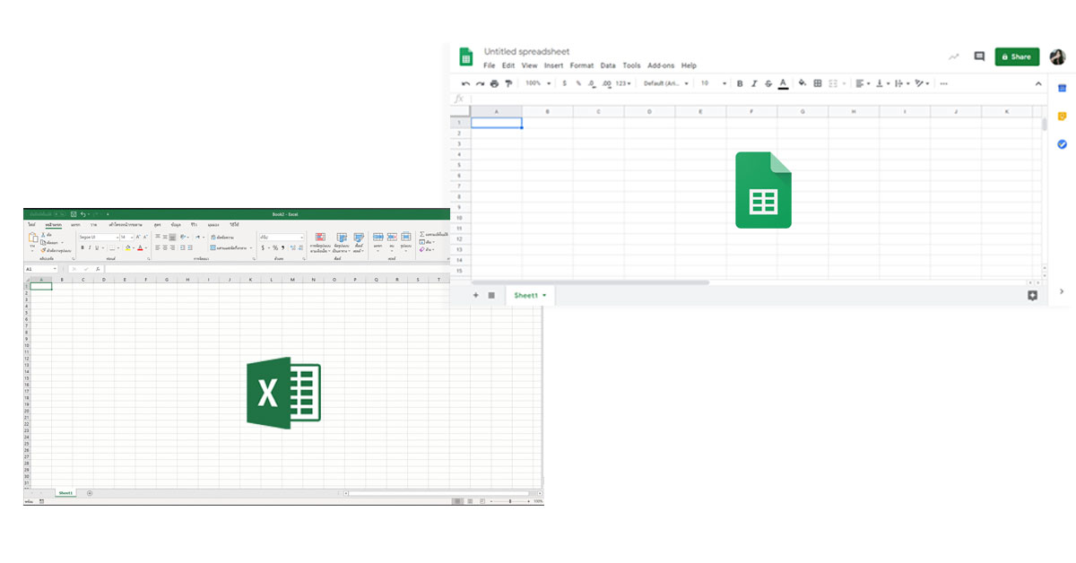The width and height of the screenshot is (1076, 563).
Task: Collapse the Google Sheets menus with chevron
Action: pos(1039,83)
